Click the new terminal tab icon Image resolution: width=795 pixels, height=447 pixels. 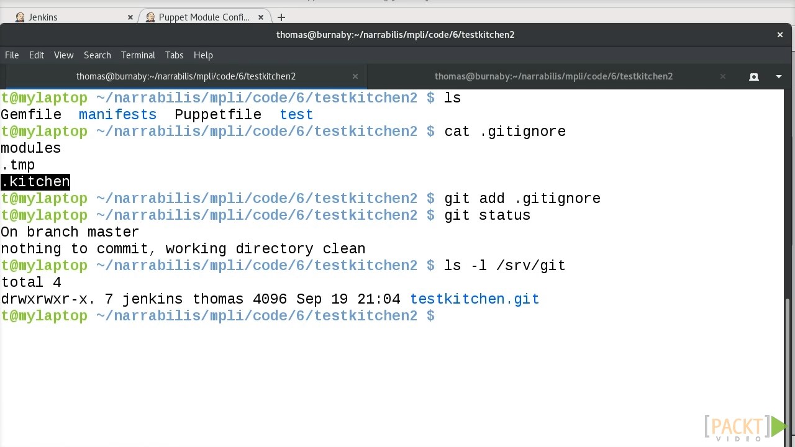click(754, 76)
